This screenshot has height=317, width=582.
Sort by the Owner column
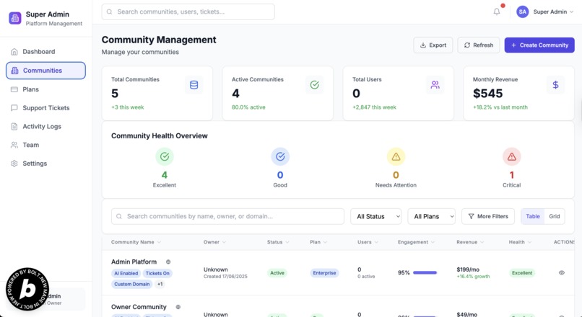tap(214, 242)
